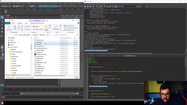Click the Maya range slider bar
This screenshot has width=187, height=105.
[50, 94]
